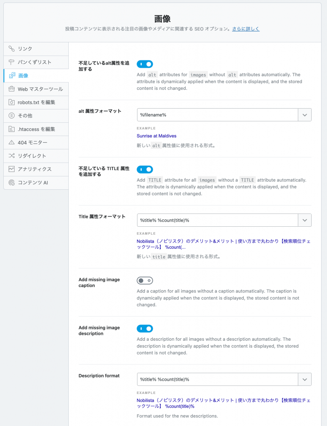Click the Title format example text ending %count(...
The height and width of the screenshot is (426, 327).
[x=223, y=244]
